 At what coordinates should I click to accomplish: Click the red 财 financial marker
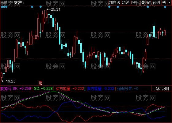(40, 83)
